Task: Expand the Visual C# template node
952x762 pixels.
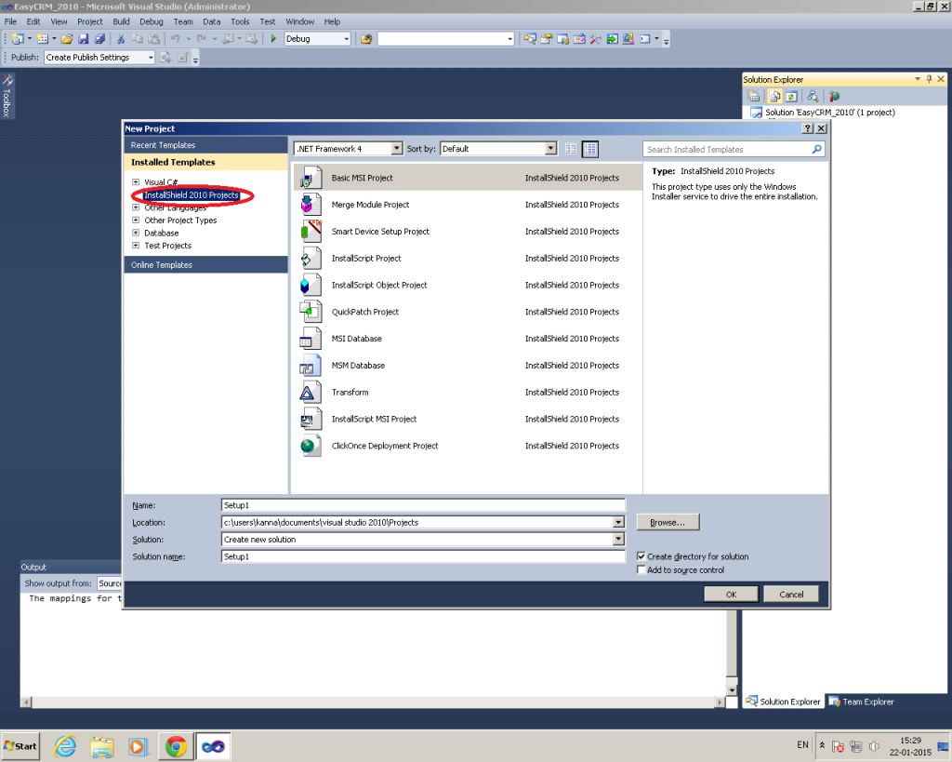Action: [136, 181]
